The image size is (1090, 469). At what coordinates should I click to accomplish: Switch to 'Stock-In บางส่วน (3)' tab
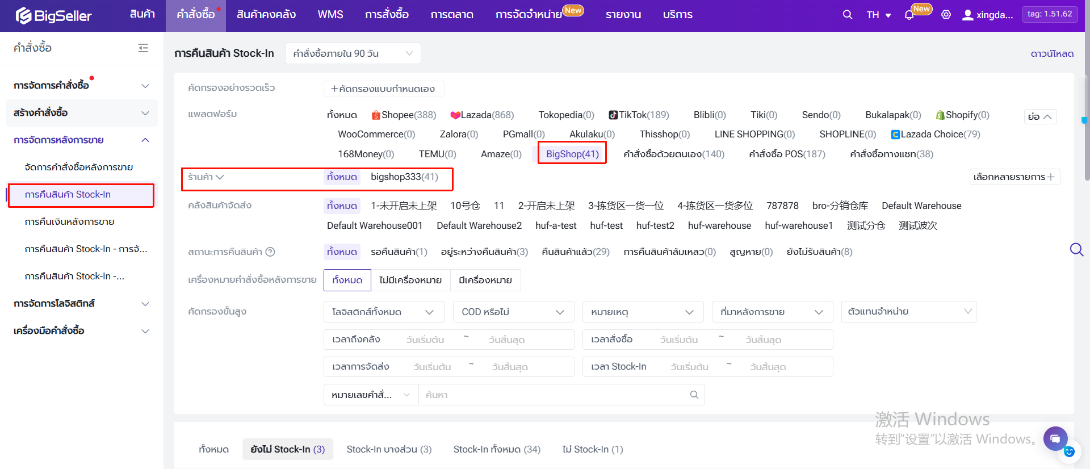[x=389, y=450]
